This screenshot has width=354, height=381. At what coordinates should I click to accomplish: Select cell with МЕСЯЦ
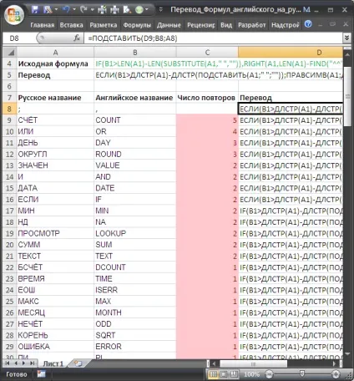[55, 312]
